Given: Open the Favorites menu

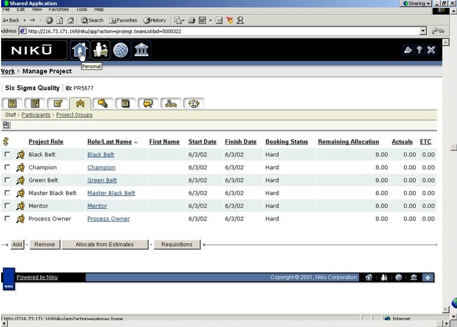Looking at the screenshot, I should 59,9.
